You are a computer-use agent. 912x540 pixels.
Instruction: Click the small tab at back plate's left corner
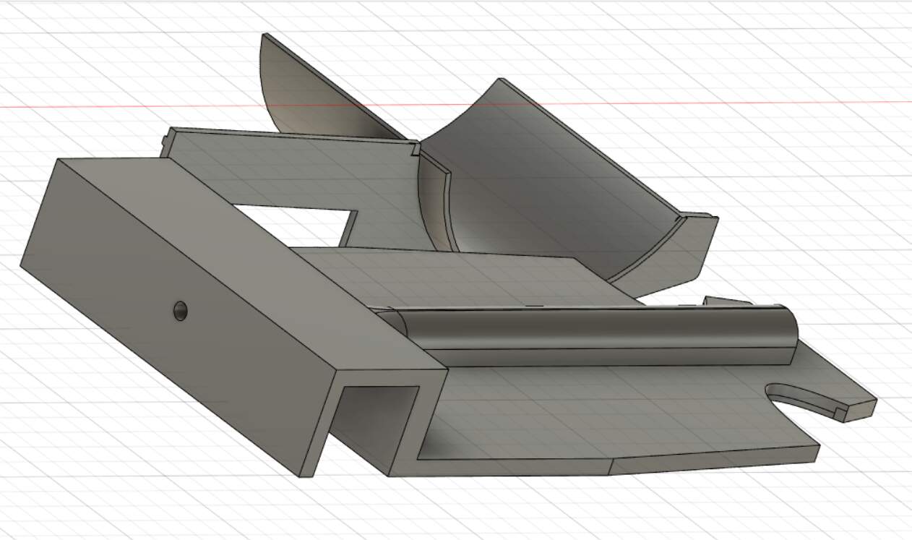pos(165,145)
